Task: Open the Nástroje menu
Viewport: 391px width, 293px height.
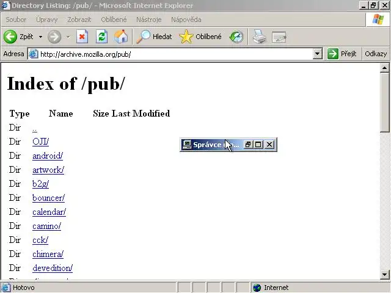Action: [x=149, y=20]
